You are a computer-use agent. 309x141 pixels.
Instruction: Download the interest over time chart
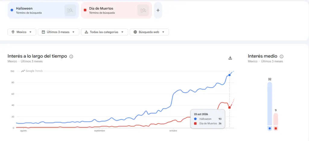pos(230,58)
